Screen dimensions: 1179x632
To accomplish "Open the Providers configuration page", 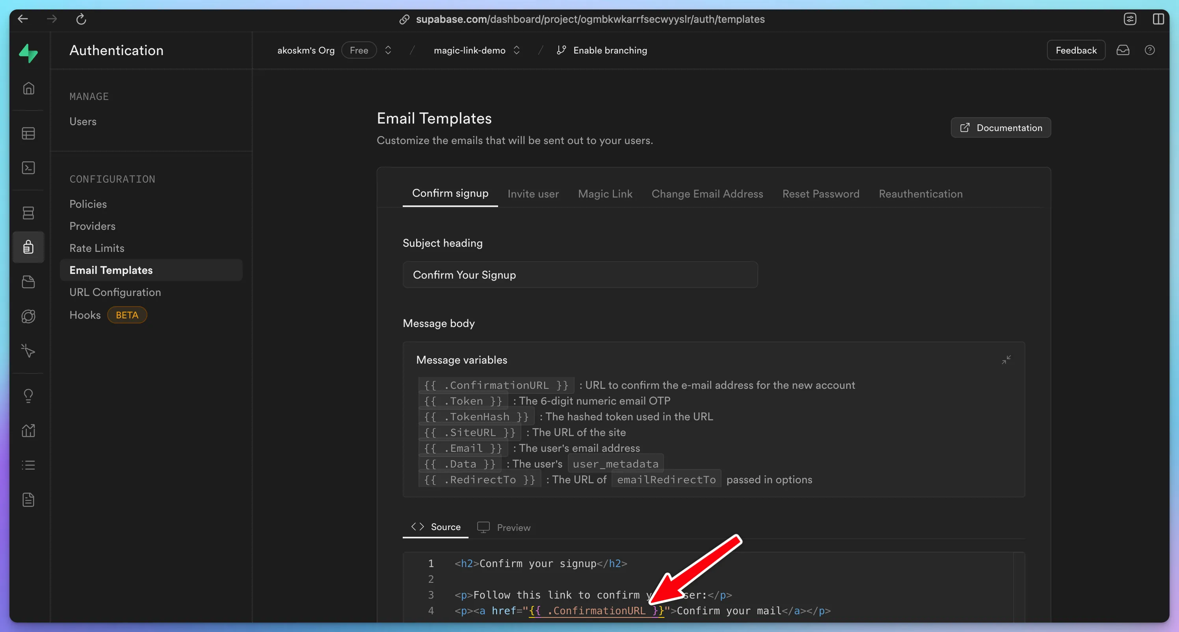I will tap(93, 226).
